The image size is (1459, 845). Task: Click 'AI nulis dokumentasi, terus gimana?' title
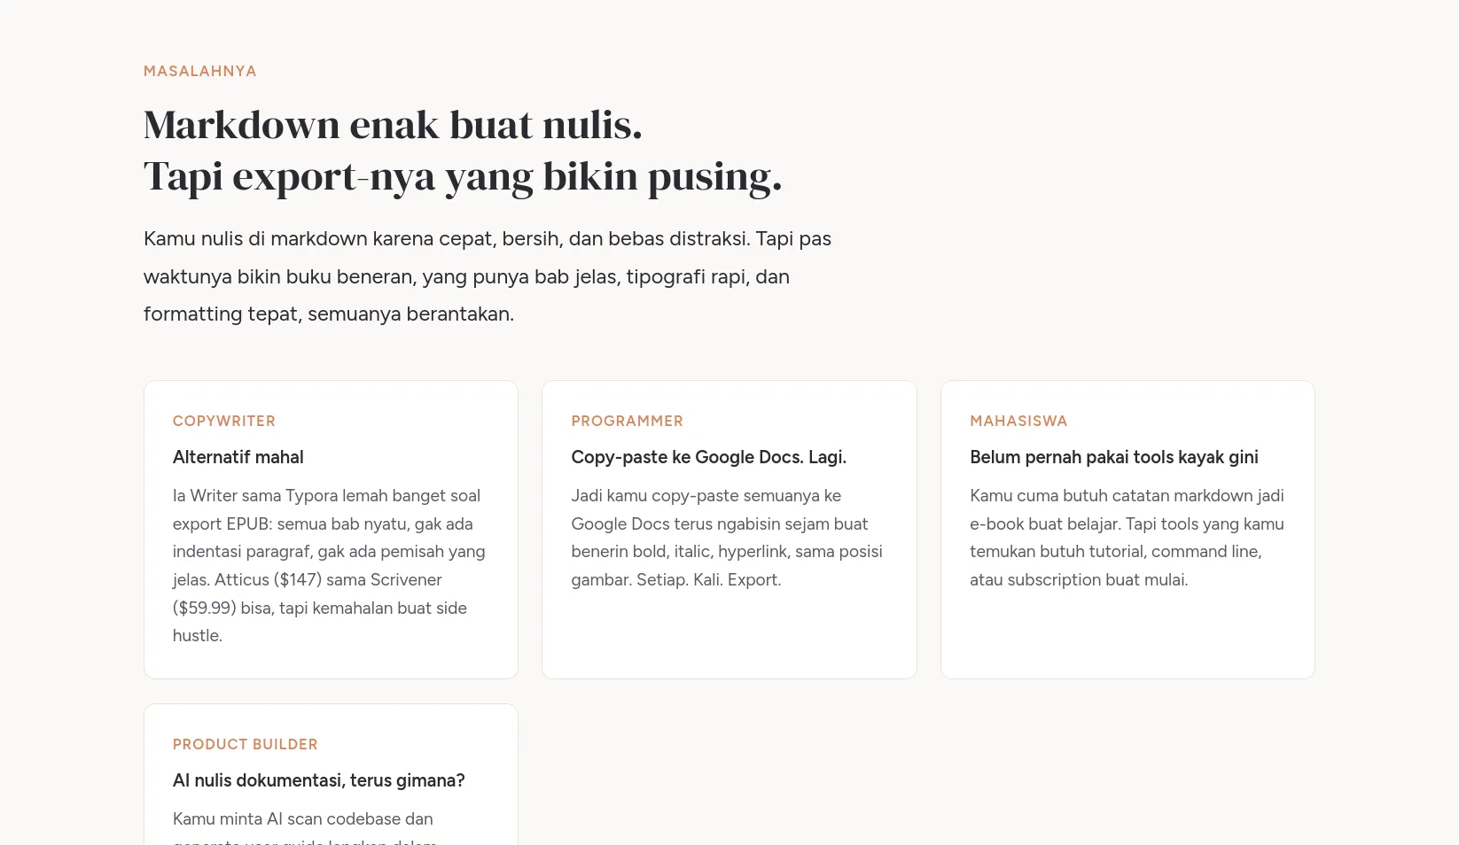(x=319, y=780)
